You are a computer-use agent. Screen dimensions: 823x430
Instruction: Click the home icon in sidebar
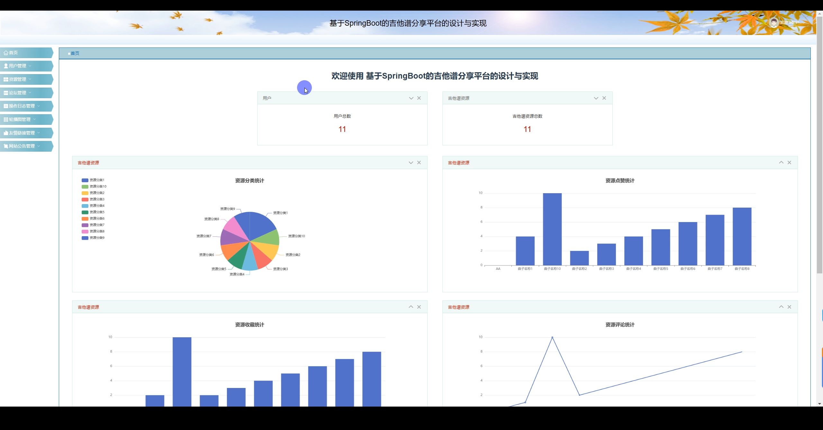pos(6,53)
